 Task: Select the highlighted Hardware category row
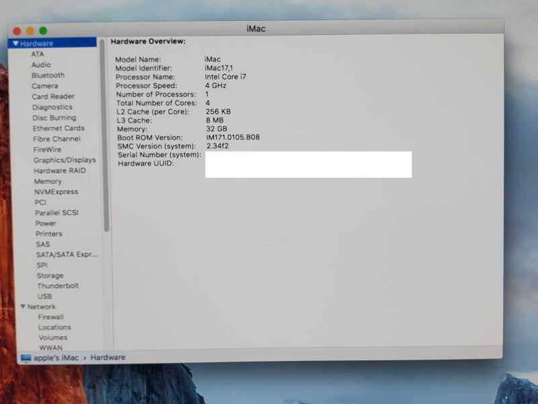click(52, 43)
